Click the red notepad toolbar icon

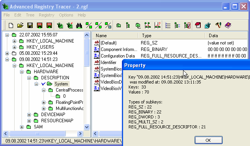(x=198, y=25)
